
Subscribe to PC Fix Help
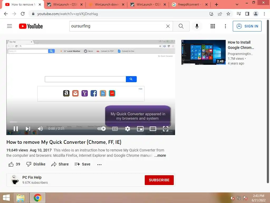pos(159,180)
